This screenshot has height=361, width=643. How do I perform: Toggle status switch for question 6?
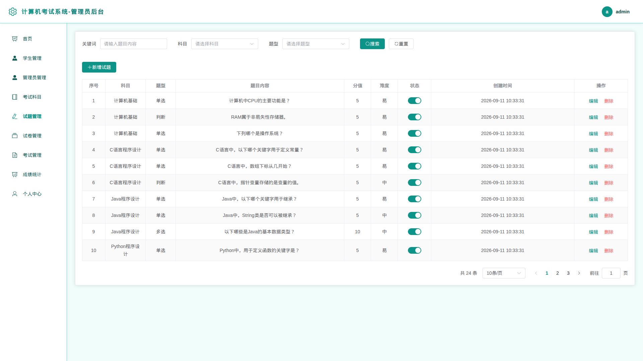(414, 183)
